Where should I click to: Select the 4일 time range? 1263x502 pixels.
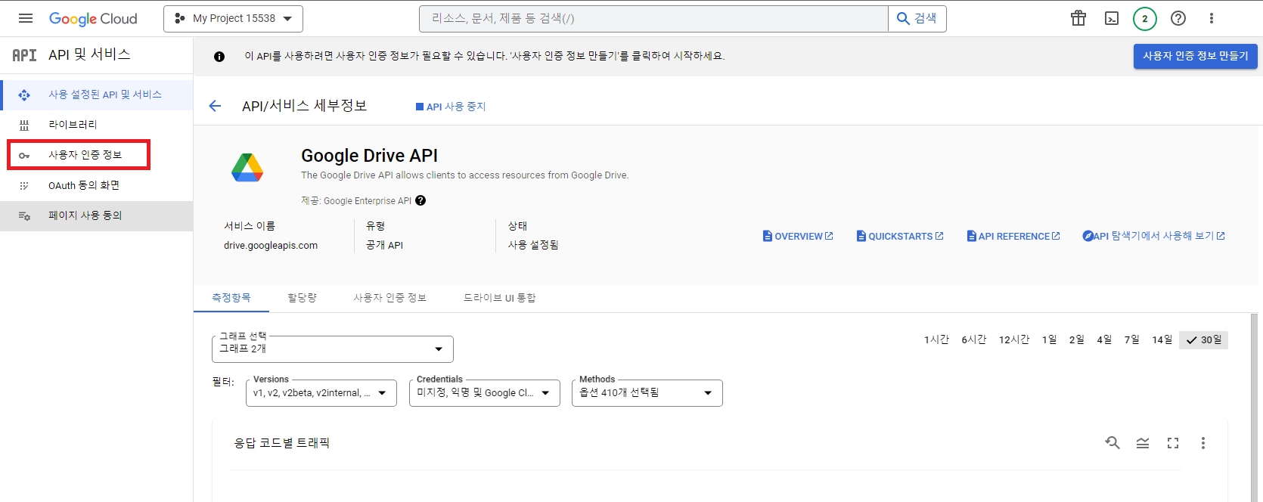[x=1105, y=340]
